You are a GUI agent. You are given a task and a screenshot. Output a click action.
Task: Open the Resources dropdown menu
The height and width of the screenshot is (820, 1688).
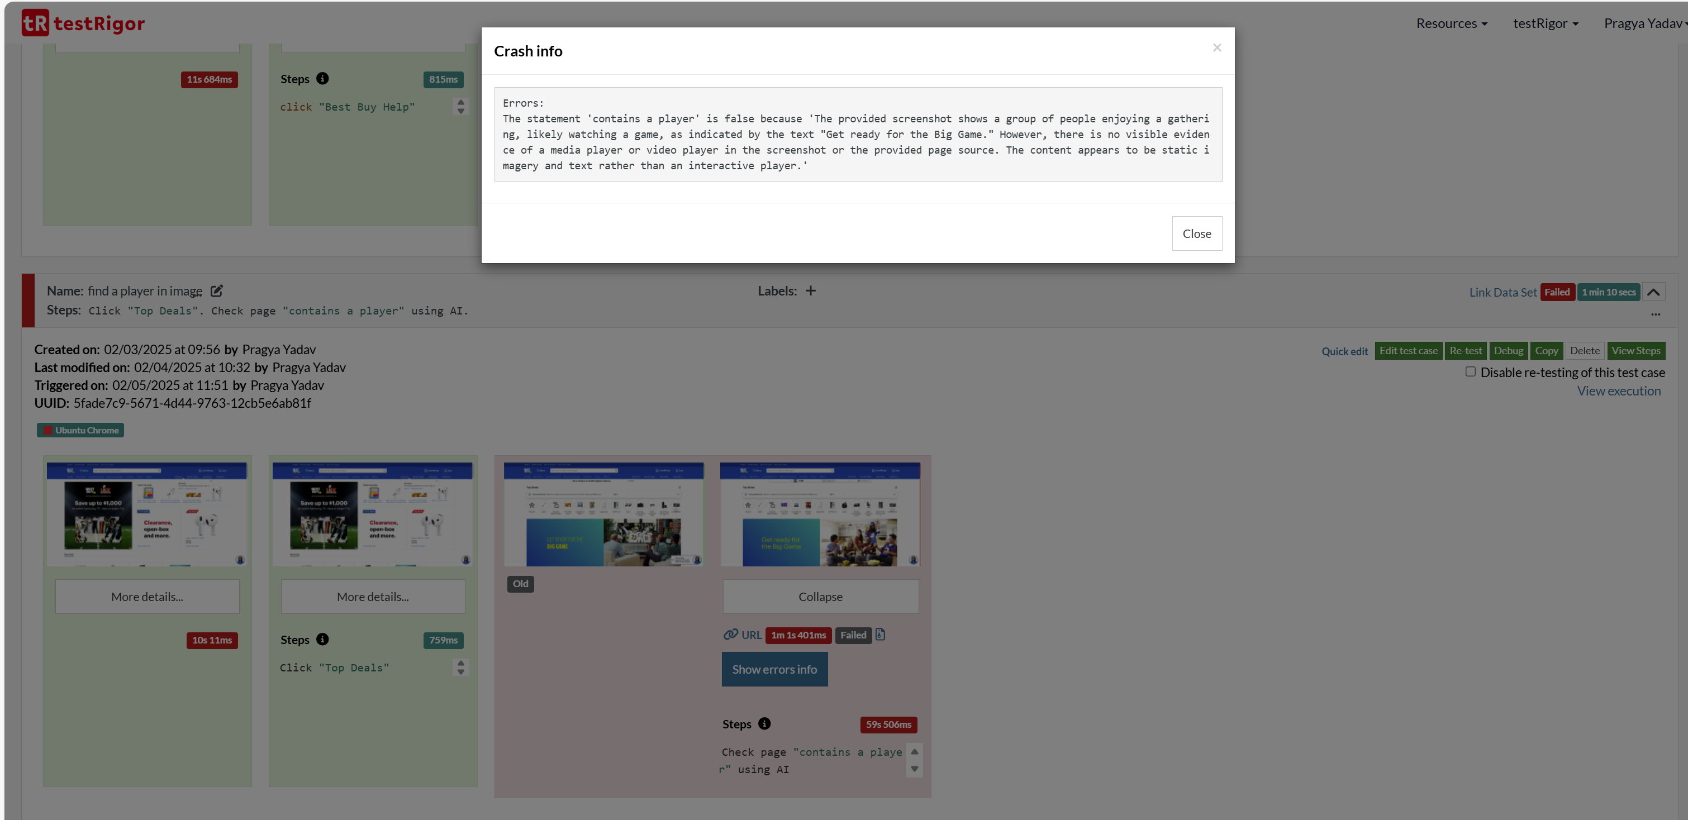click(1452, 23)
